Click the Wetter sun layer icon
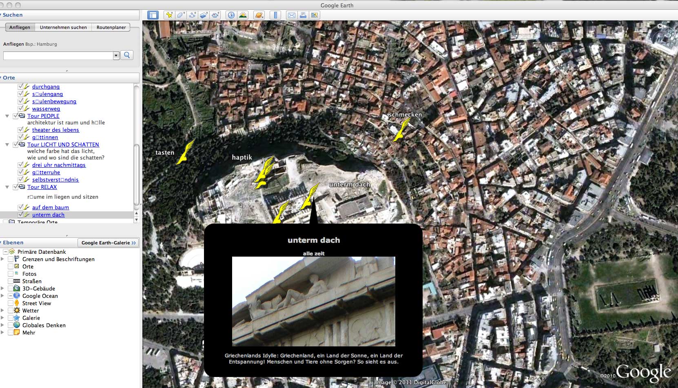 pyautogui.click(x=17, y=310)
